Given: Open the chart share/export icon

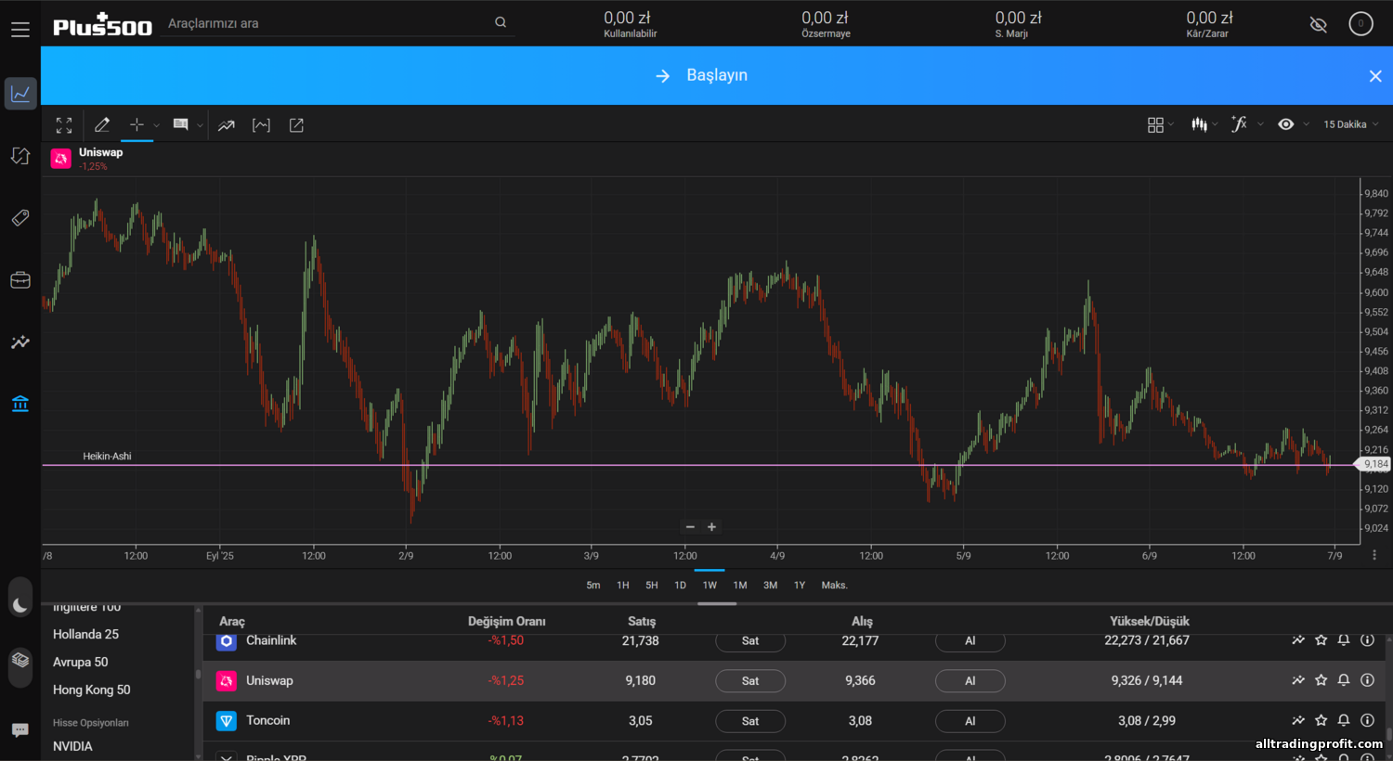Looking at the screenshot, I should [x=296, y=125].
